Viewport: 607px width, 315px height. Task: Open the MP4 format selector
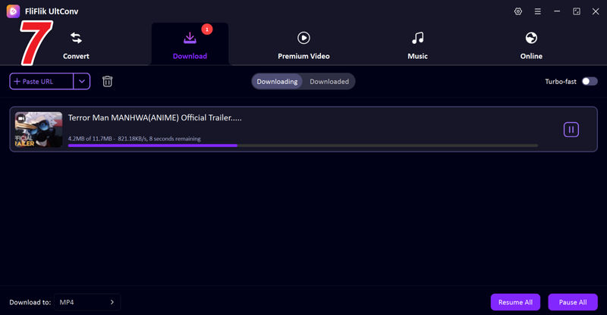[x=87, y=302]
